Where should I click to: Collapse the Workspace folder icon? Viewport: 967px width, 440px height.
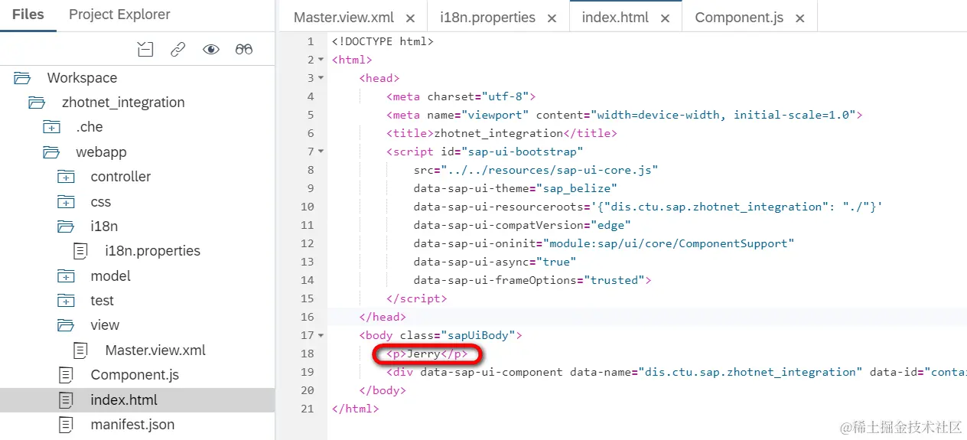[x=21, y=78]
